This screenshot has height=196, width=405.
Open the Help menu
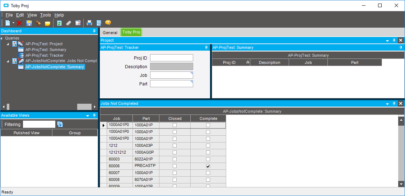[x=59, y=15]
